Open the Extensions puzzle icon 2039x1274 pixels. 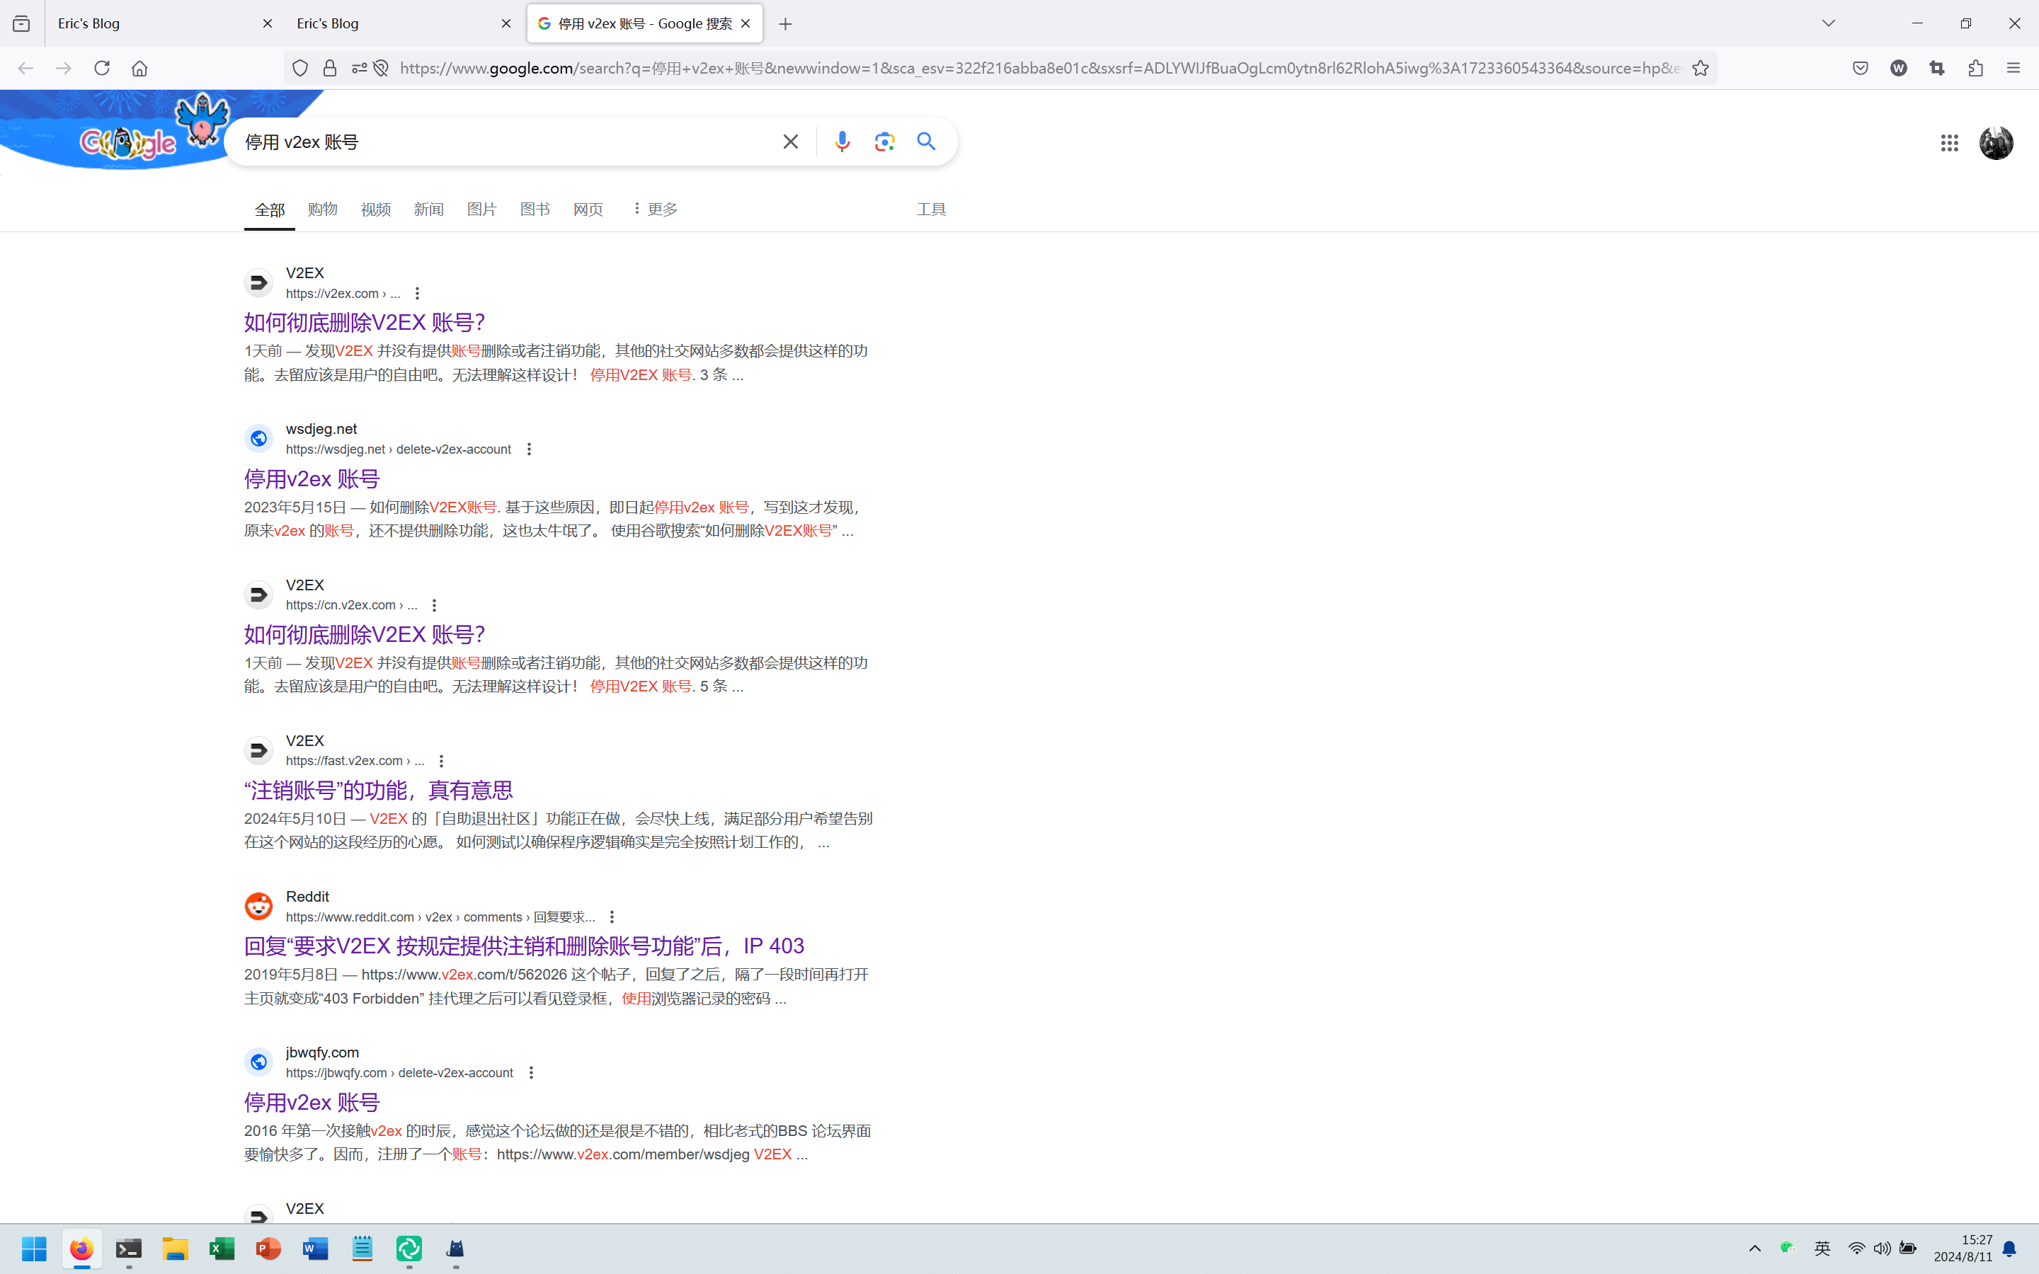[1976, 68]
